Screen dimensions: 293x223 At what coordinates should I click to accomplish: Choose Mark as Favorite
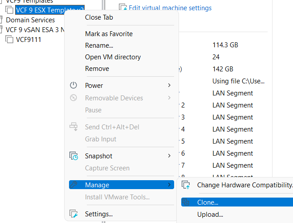[109, 34]
